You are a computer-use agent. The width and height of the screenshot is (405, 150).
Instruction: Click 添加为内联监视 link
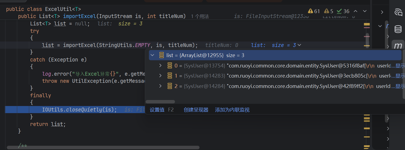pos(232,110)
